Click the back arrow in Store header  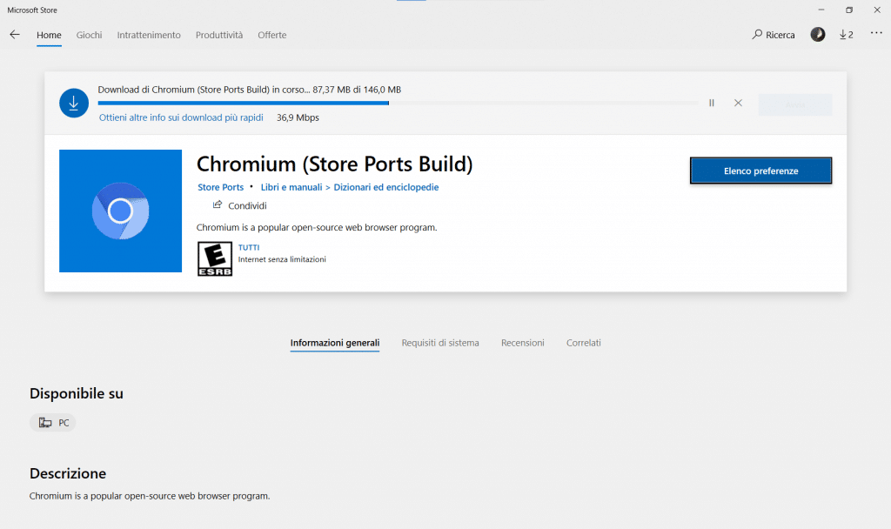[15, 35]
